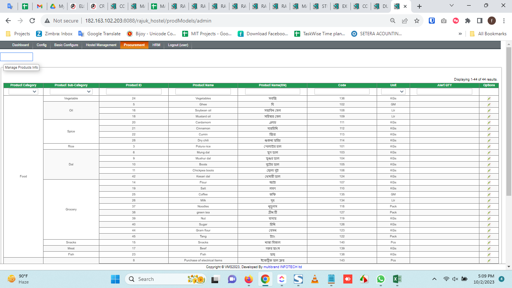Click the Bitwarden extension icon
Viewport: 512px width, 288px height.
(x=432, y=21)
